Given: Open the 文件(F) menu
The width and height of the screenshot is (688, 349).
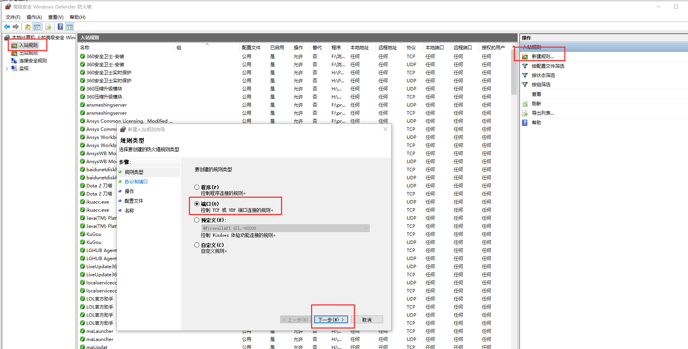Looking at the screenshot, I should coord(13,17).
